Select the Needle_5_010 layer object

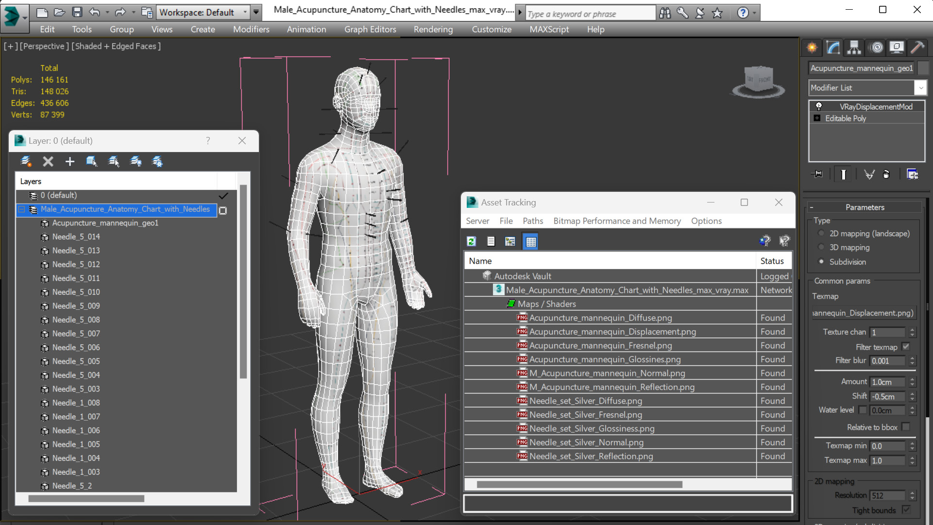76,292
